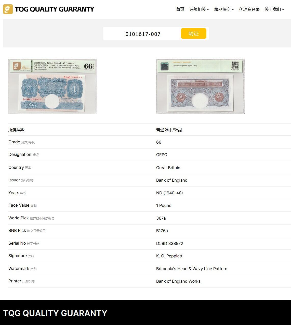Image resolution: width=291 pixels, height=325 pixels.
Task: Select the years value ND (1940-48)
Action: coord(169,193)
